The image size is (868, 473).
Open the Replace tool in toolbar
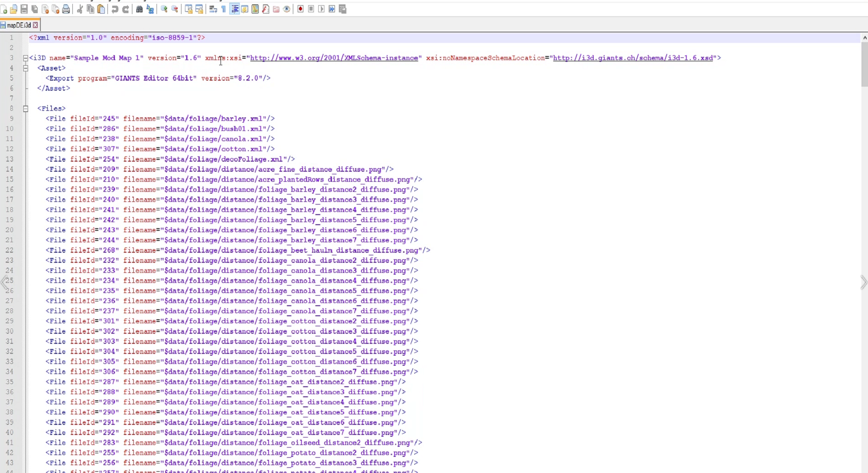(150, 9)
